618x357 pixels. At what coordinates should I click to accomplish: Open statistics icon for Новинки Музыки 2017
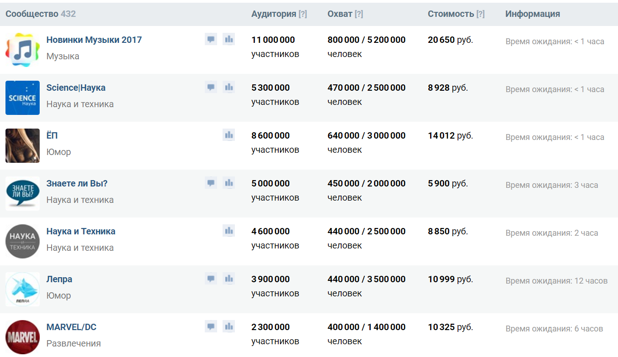coord(229,40)
